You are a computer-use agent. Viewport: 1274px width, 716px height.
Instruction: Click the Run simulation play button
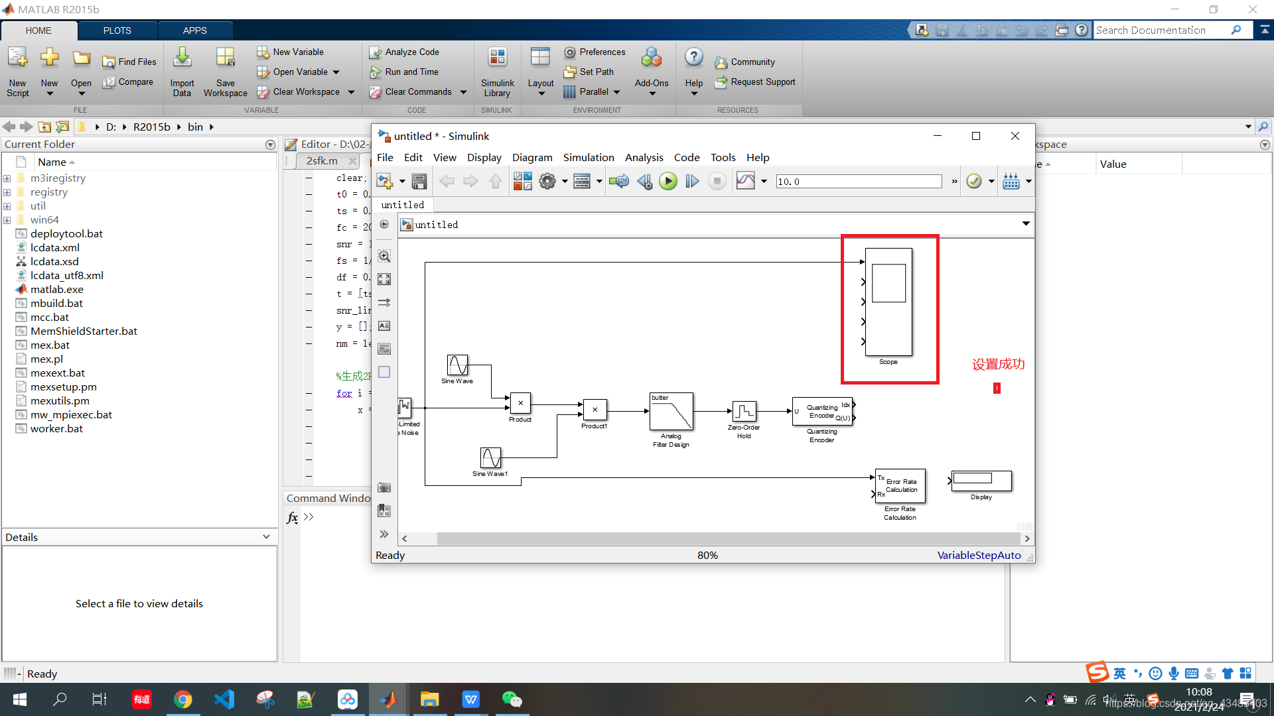[668, 182]
